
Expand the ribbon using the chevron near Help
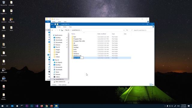(x=151, y=27)
